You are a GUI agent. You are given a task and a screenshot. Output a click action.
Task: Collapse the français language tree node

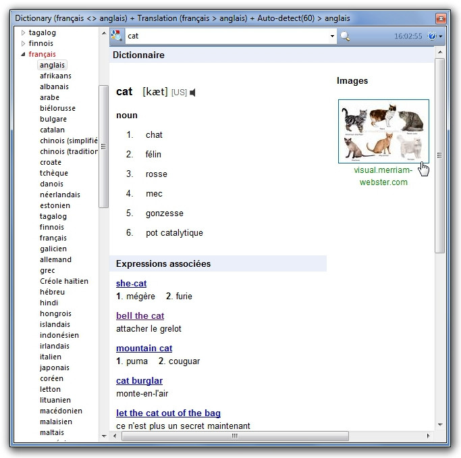click(24, 54)
